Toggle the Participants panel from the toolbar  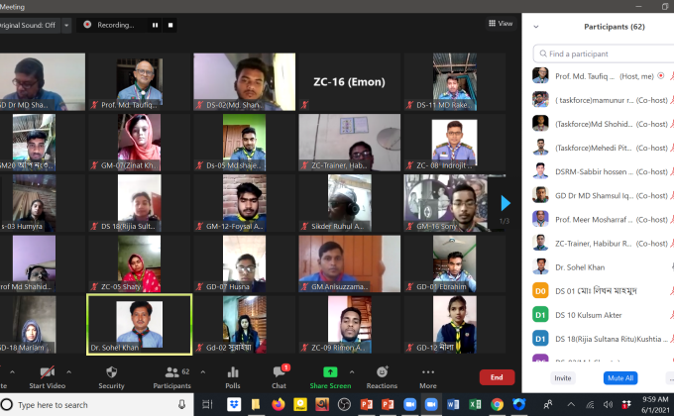170,374
